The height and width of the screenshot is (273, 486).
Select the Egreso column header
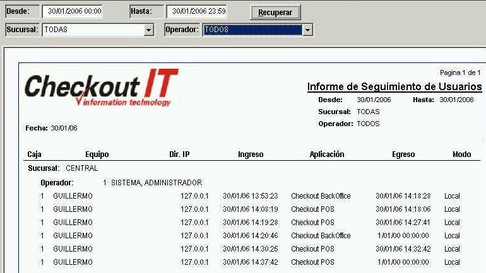click(403, 154)
